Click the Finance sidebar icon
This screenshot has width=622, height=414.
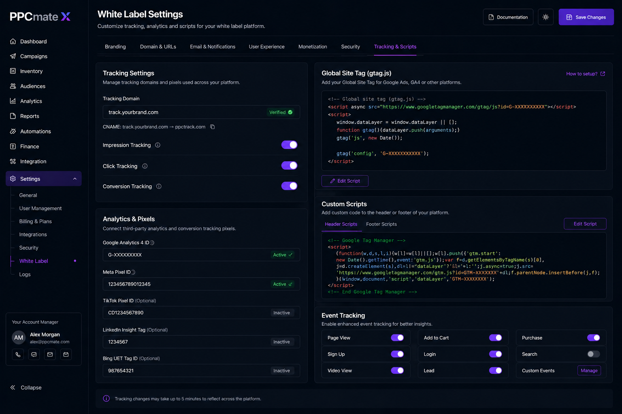[x=13, y=146]
